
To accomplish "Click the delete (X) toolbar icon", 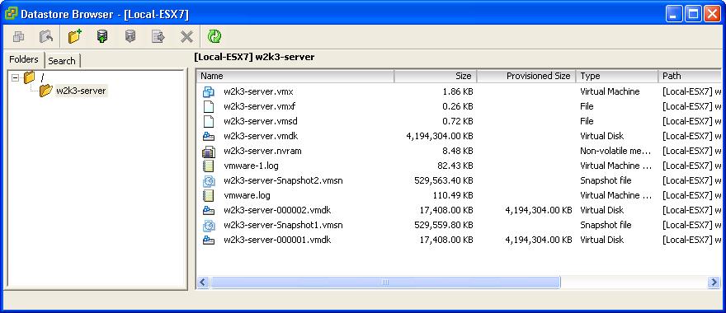I will pos(186,37).
